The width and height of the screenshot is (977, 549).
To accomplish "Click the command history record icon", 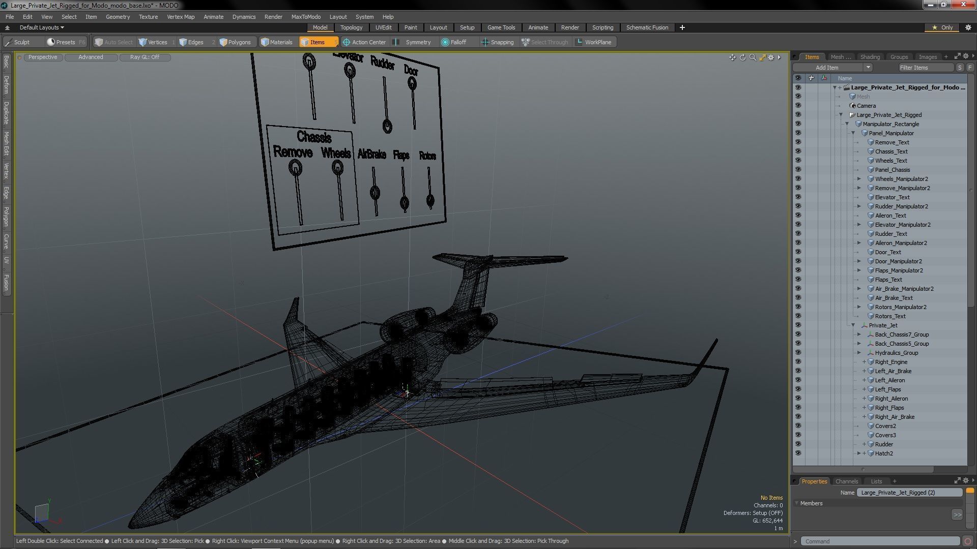I will pyautogui.click(x=968, y=541).
